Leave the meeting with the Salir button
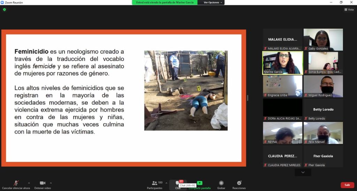357x191 pixels. point(347,185)
